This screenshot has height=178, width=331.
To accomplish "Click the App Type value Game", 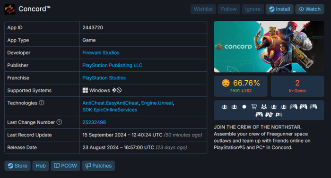I will [x=89, y=40].
